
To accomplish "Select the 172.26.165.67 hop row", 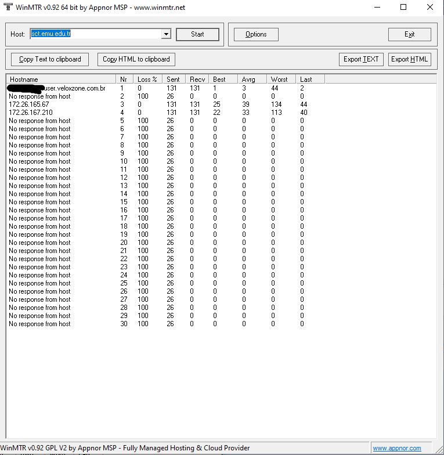I will (29, 104).
